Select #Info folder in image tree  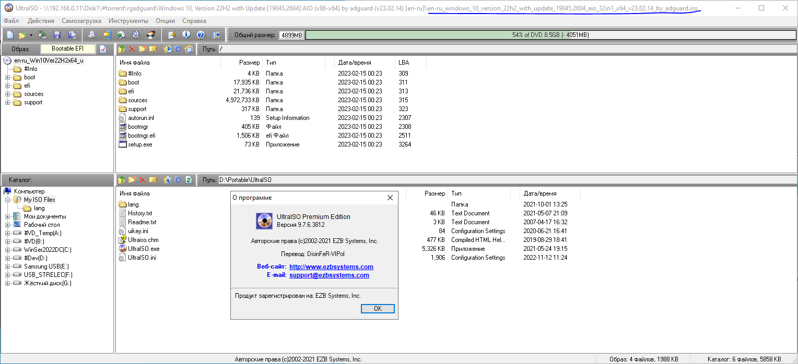point(30,69)
